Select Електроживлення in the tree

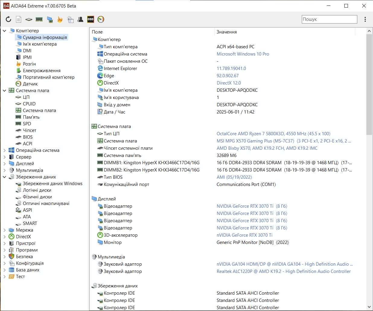42,70
